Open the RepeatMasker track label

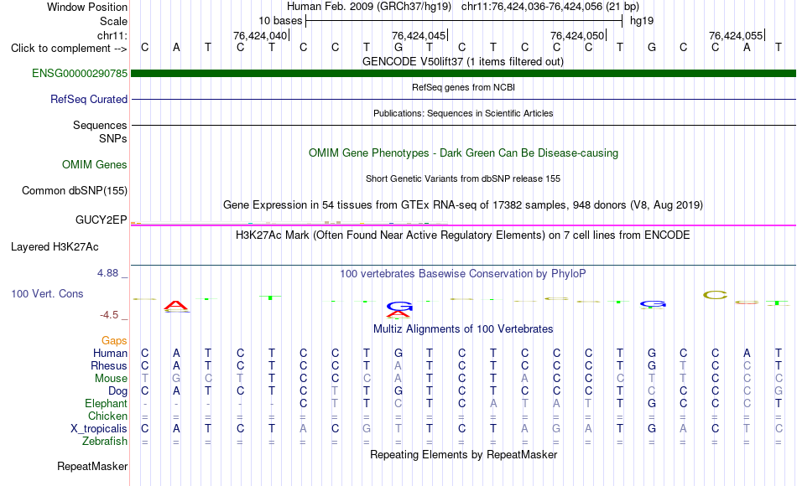[92, 466]
